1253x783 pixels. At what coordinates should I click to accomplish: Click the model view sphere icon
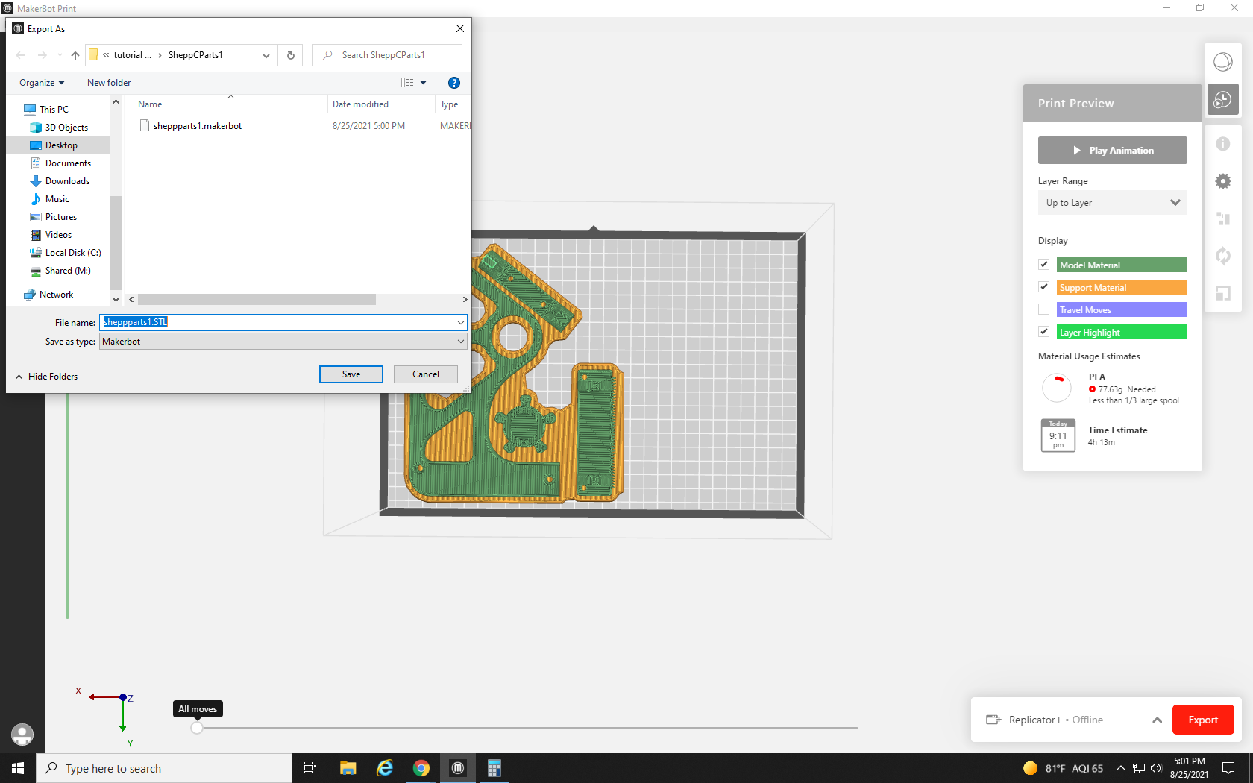1222,62
